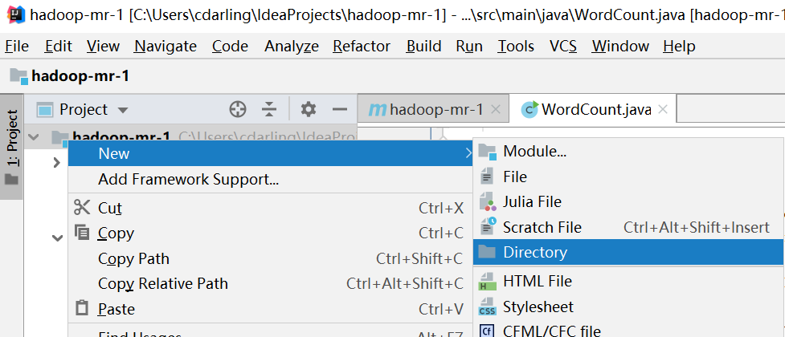Choose Copy Path
The width and height of the screenshot is (785, 337).
tap(270, 258)
